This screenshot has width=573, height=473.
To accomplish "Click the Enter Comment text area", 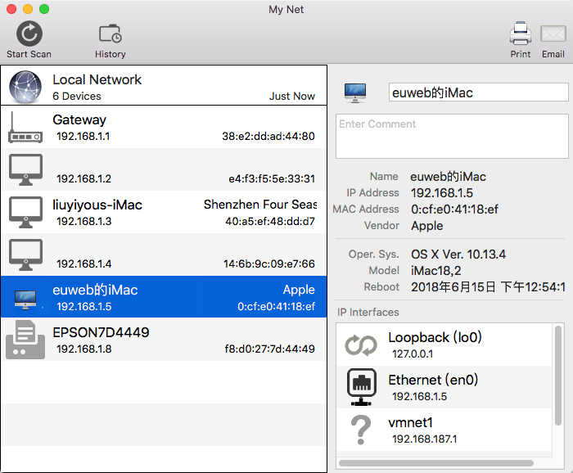I will [452, 136].
